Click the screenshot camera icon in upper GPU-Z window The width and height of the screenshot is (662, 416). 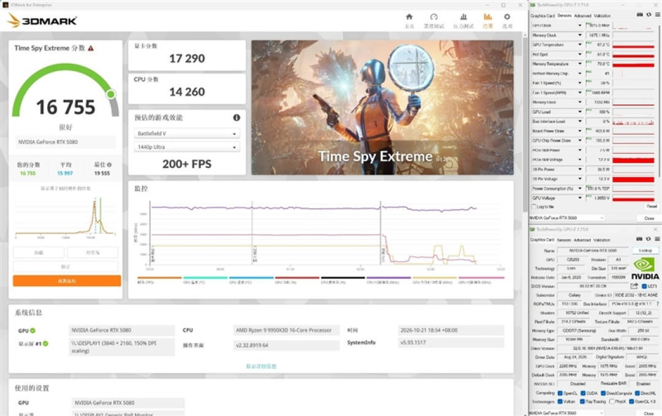pos(639,15)
